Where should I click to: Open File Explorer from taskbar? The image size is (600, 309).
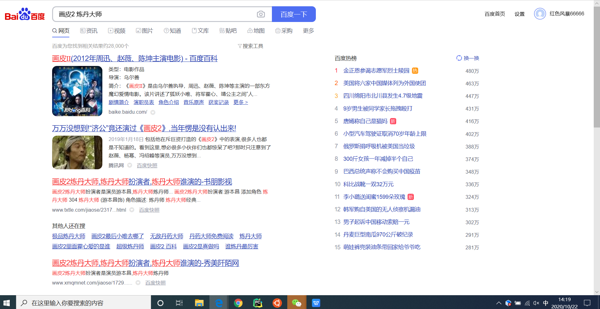pyautogui.click(x=199, y=303)
